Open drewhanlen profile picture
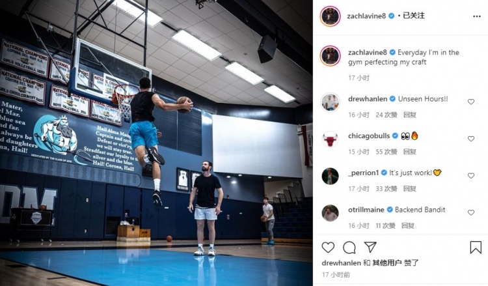488x286 pixels. (330, 102)
